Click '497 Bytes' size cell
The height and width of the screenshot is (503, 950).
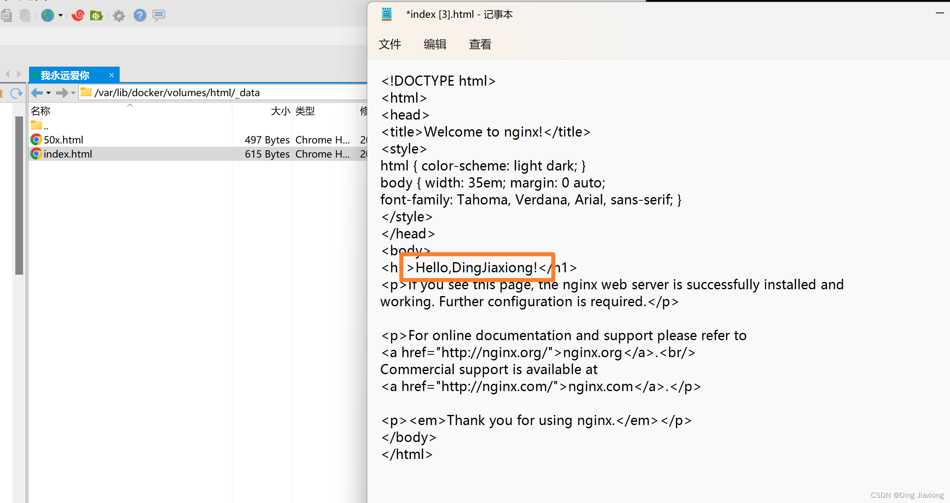(x=267, y=140)
